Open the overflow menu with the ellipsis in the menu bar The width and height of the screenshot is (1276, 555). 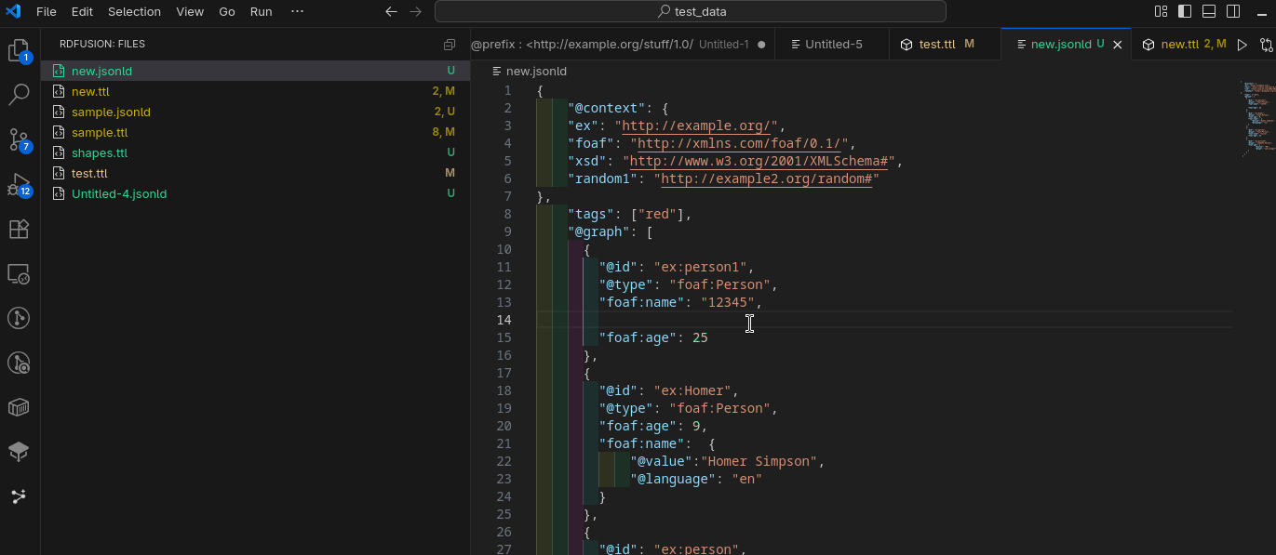coord(298,12)
